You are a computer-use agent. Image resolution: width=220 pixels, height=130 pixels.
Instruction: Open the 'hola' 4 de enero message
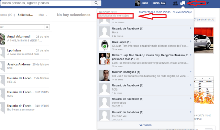click(145, 89)
